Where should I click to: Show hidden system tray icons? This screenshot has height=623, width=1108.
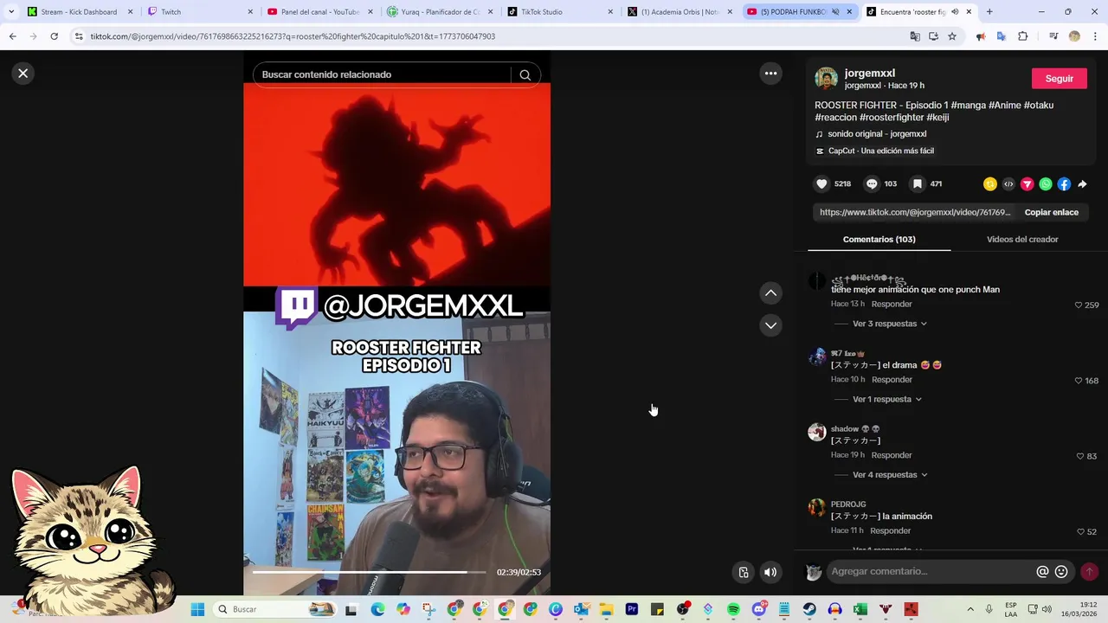[x=969, y=609]
